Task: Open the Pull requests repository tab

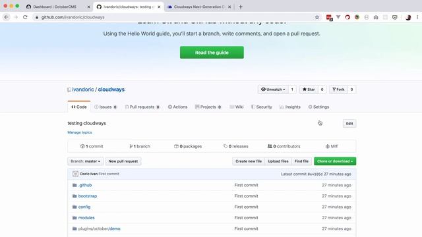Action: (x=142, y=107)
